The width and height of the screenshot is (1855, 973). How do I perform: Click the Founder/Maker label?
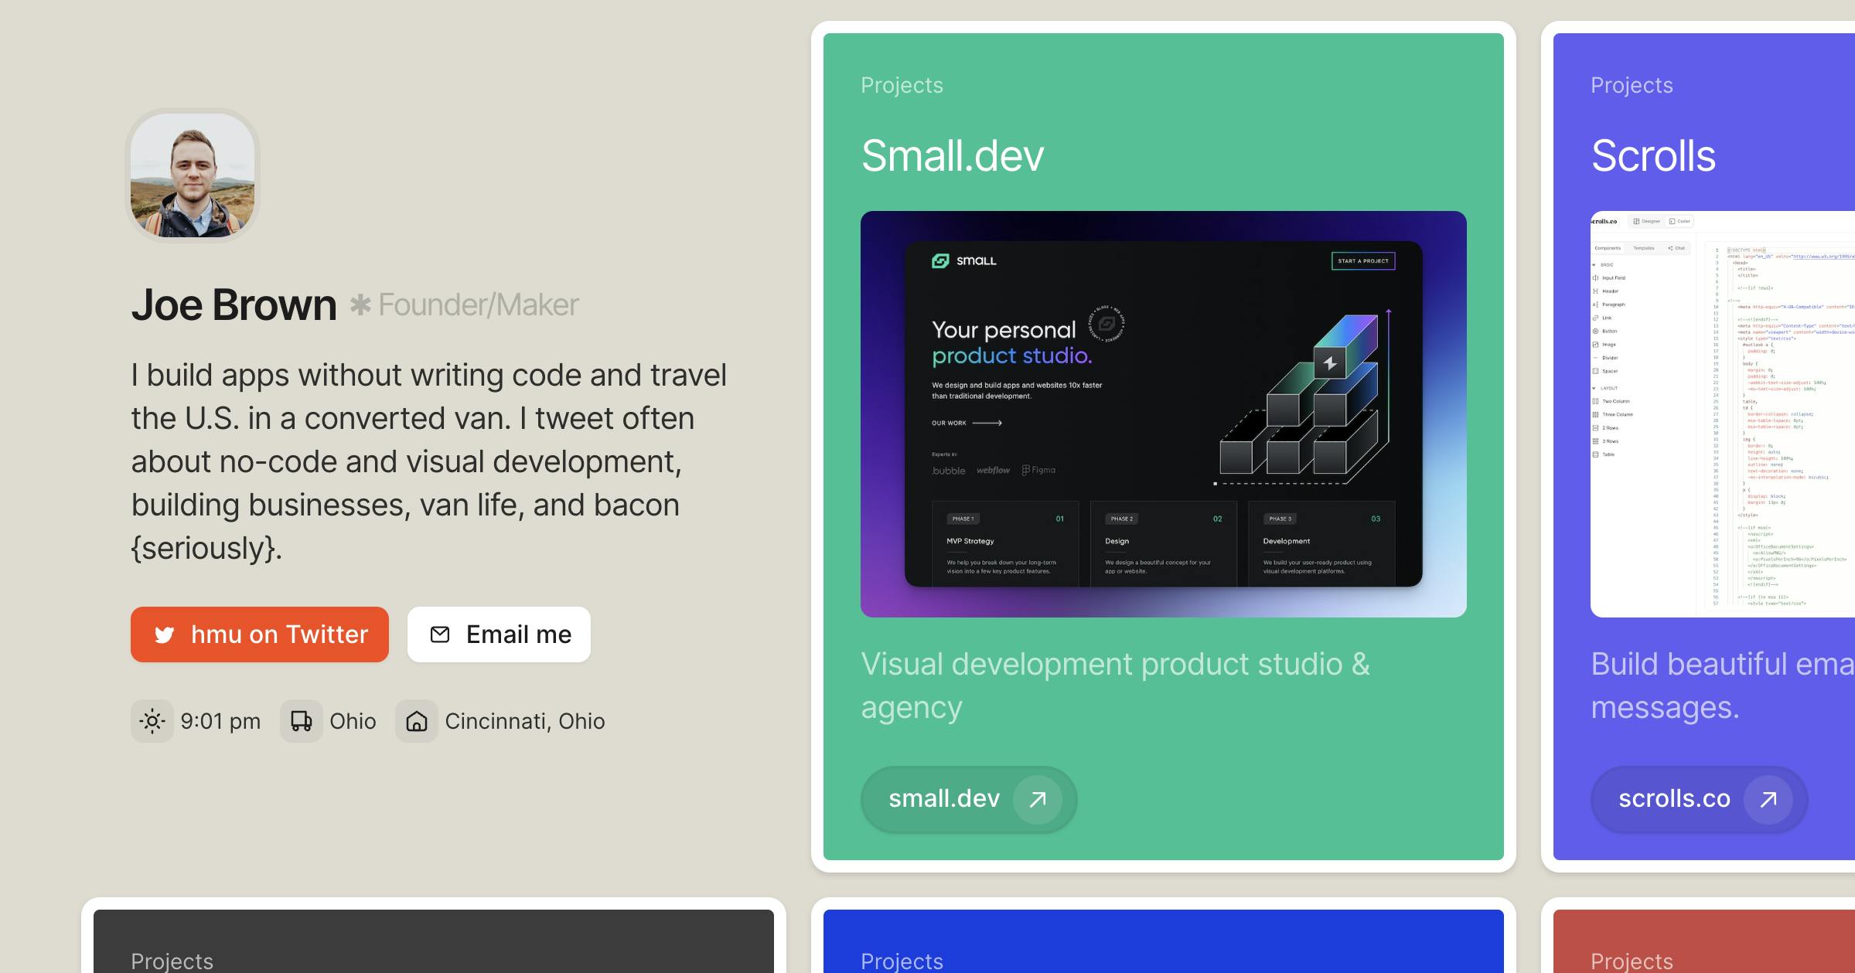[x=478, y=305]
